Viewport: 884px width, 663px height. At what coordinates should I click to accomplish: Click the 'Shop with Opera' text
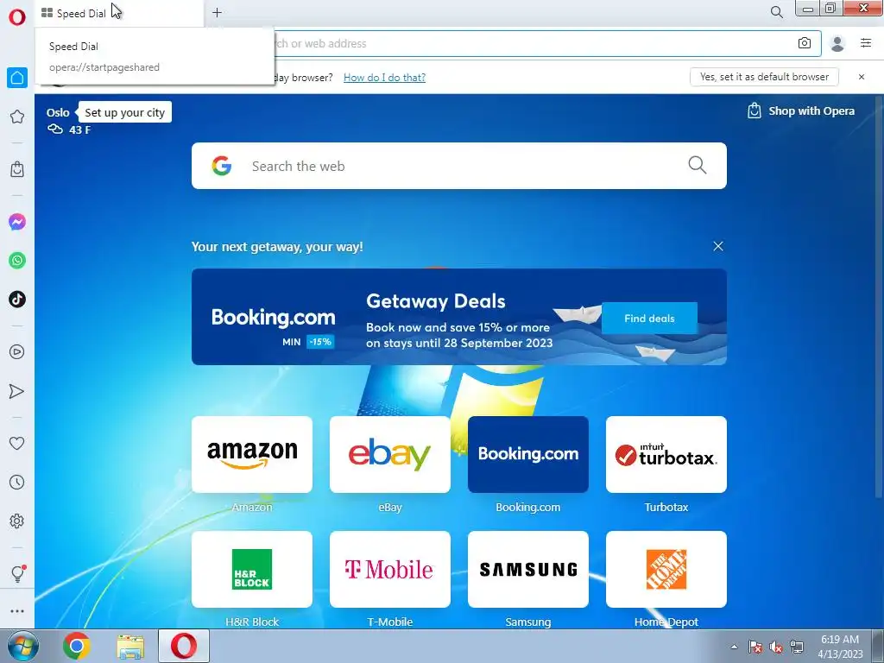pos(811,111)
